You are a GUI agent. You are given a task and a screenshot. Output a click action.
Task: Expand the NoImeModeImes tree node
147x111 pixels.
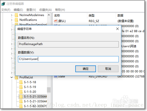[12, 15]
